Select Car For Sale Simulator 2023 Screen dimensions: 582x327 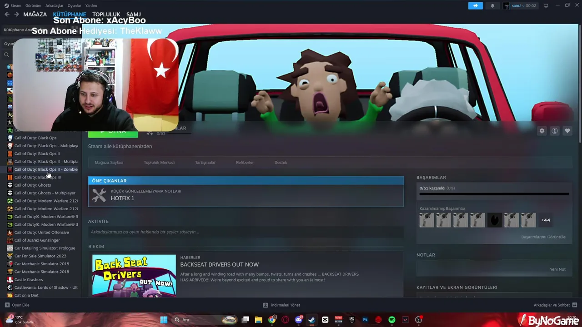pyautogui.click(x=40, y=256)
